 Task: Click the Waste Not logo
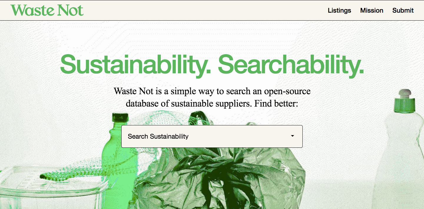point(47,10)
